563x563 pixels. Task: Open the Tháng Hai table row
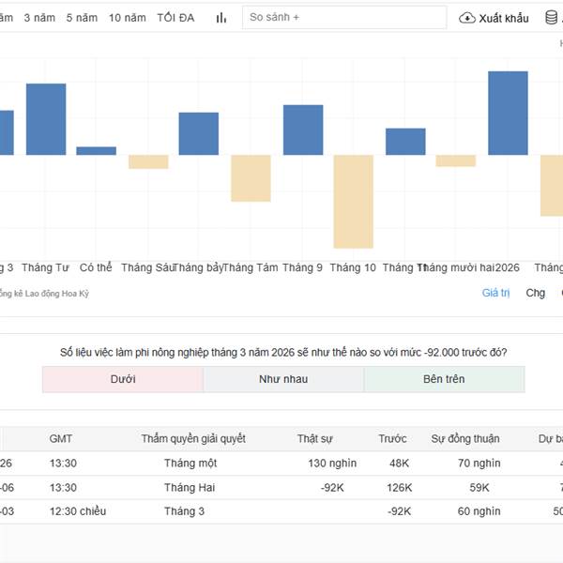click(x=190, y=487)
